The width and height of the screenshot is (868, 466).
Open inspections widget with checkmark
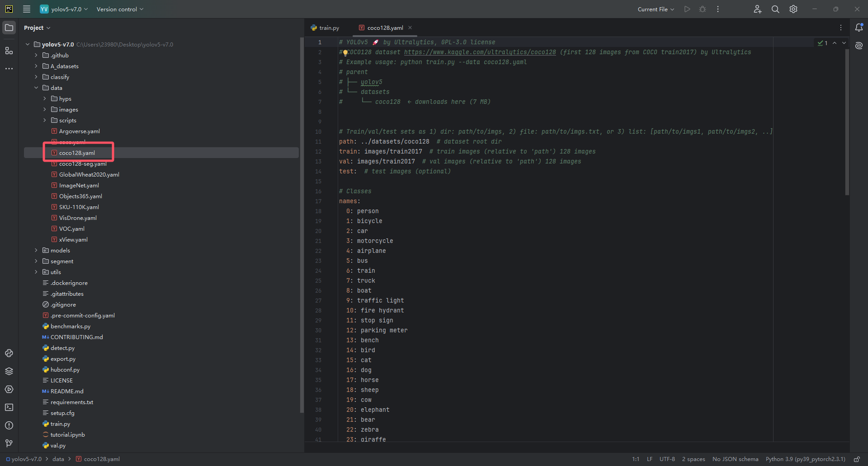point(822,43)
